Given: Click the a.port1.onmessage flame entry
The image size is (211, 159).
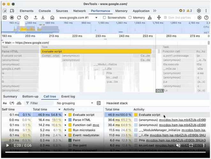Looking at the screenshot, I should 178,56.
